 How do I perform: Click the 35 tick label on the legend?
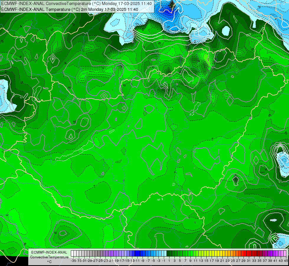259,261
